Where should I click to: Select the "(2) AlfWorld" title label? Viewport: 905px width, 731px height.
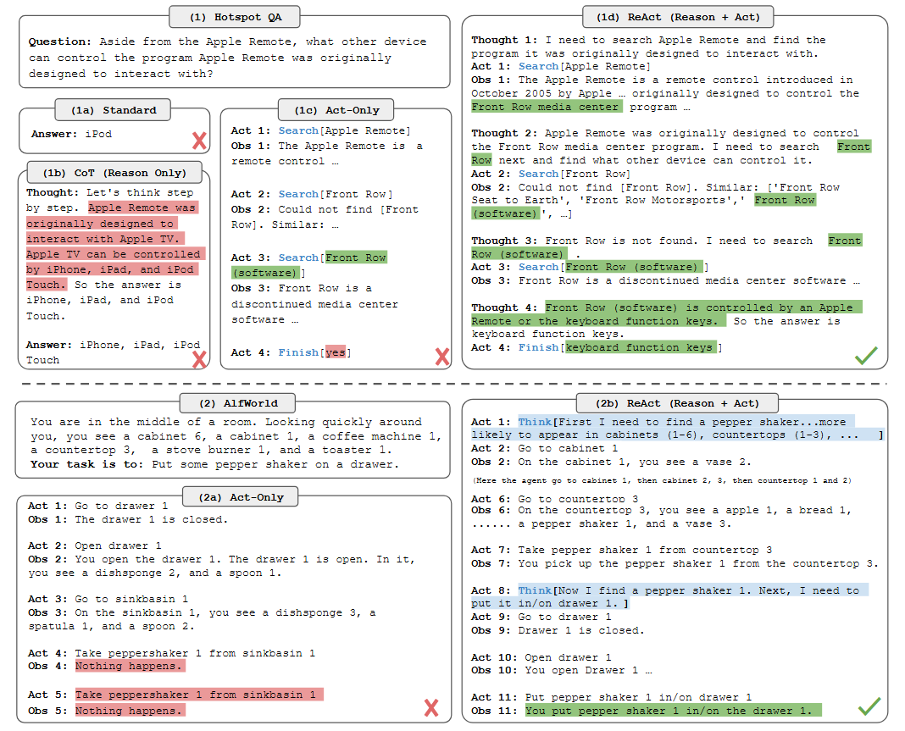[x=238, y=403]
